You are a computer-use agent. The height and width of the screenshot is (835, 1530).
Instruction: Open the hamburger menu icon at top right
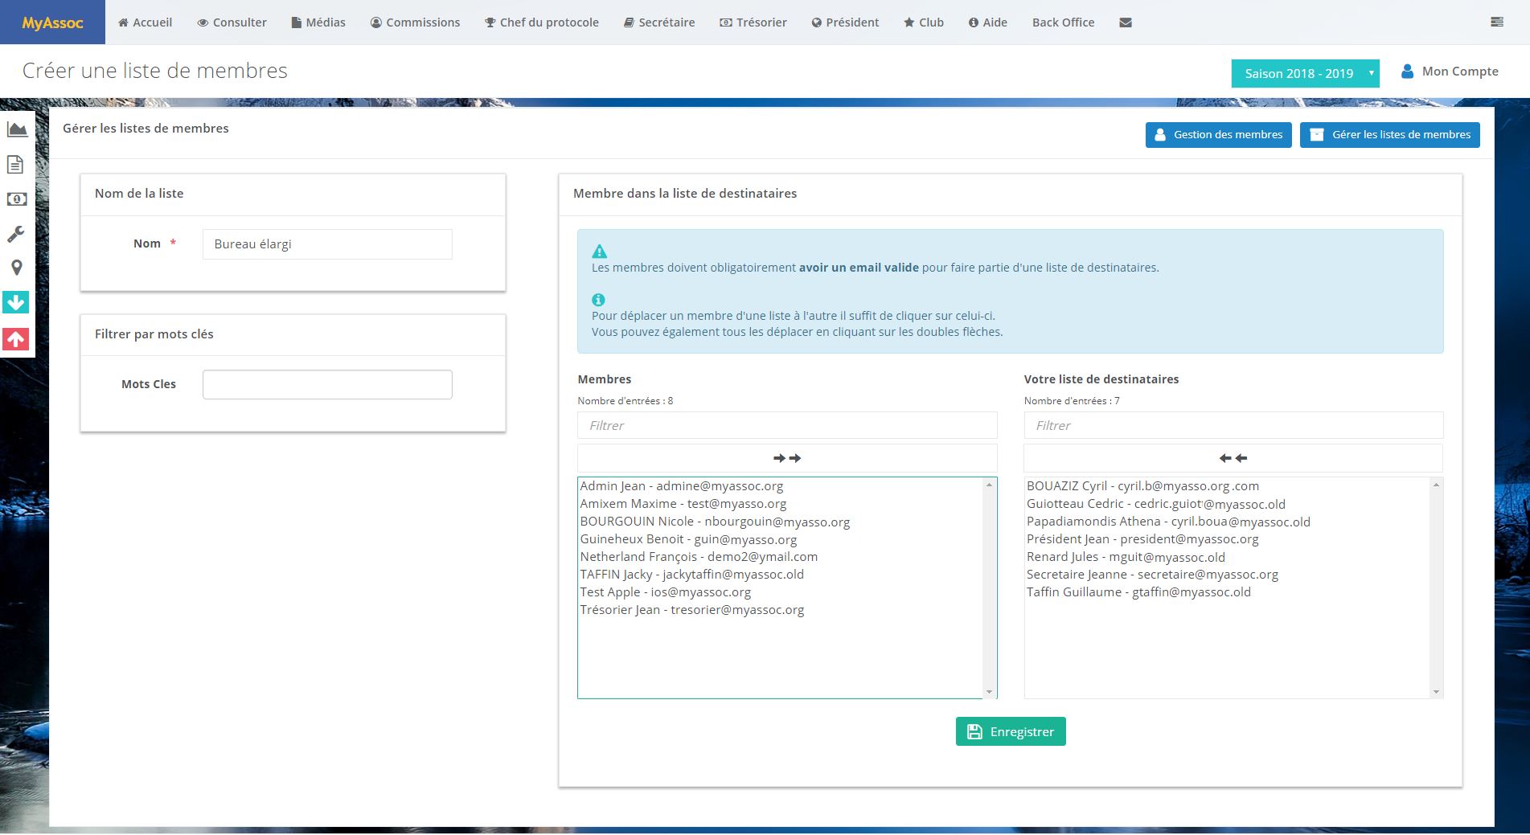click(x=1497, y=22)
